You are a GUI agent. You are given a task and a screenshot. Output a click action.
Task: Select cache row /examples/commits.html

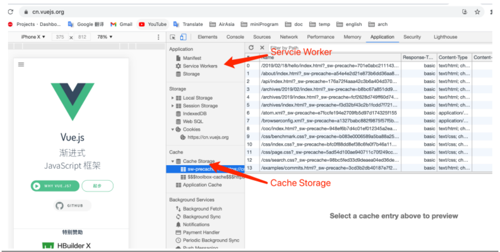click(368, 168)
